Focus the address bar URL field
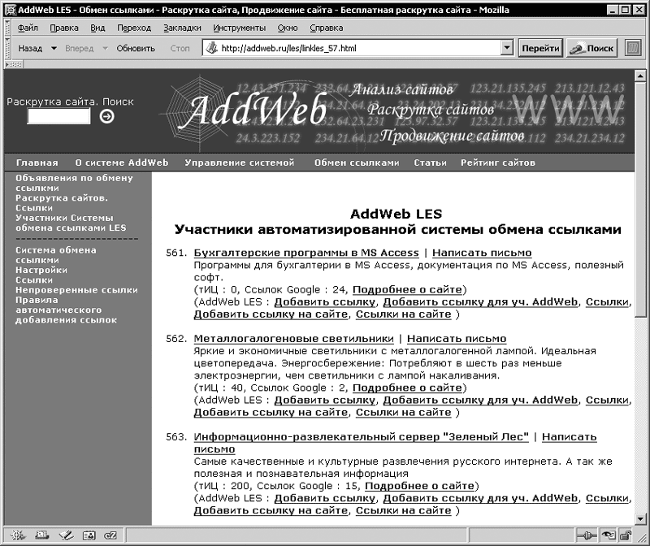The height and width of the screenshot is (546, 650). (x=358, y=48)
